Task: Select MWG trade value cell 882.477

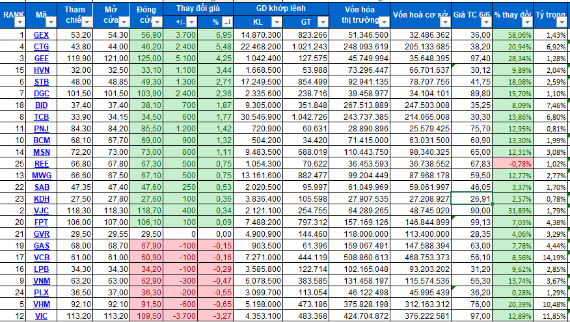Action: click(x=305, y=176)
